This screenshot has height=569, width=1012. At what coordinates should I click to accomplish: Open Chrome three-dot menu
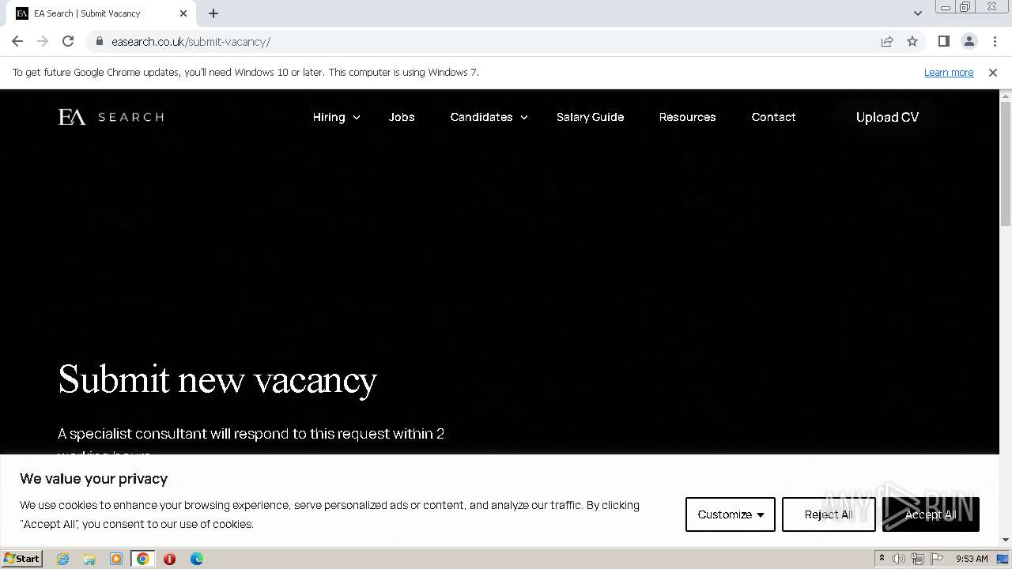[995, 41]
